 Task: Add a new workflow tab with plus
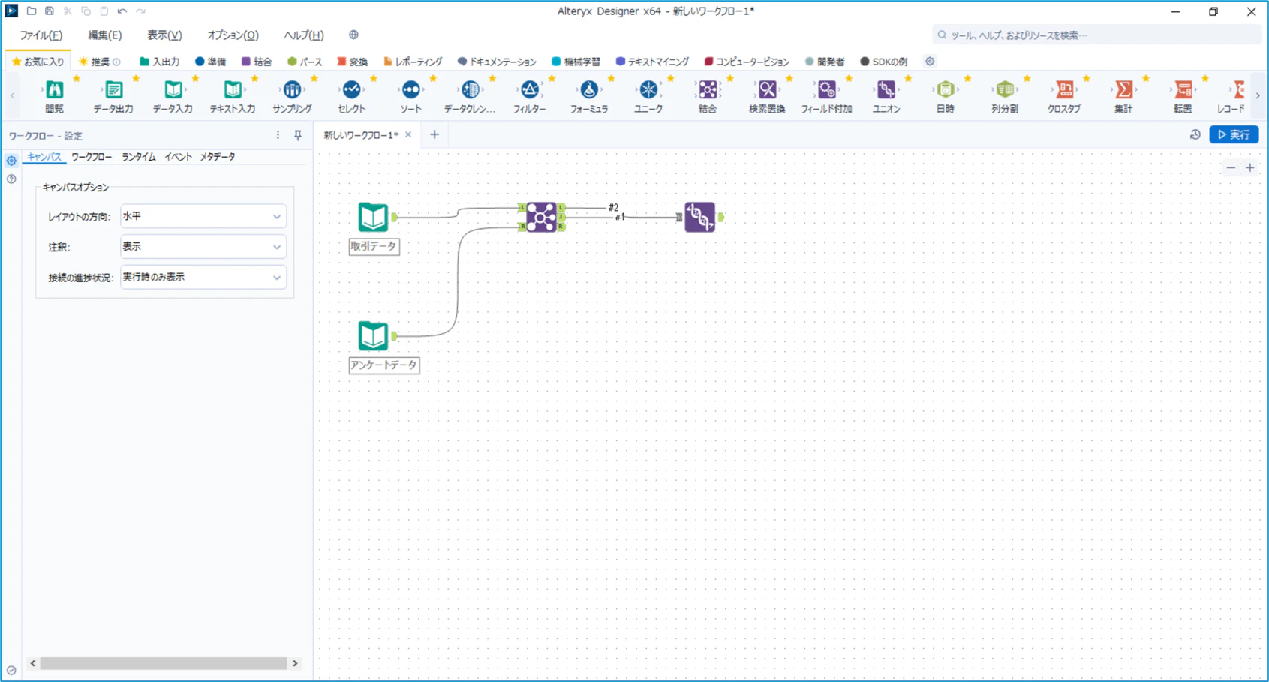(435, 135)
